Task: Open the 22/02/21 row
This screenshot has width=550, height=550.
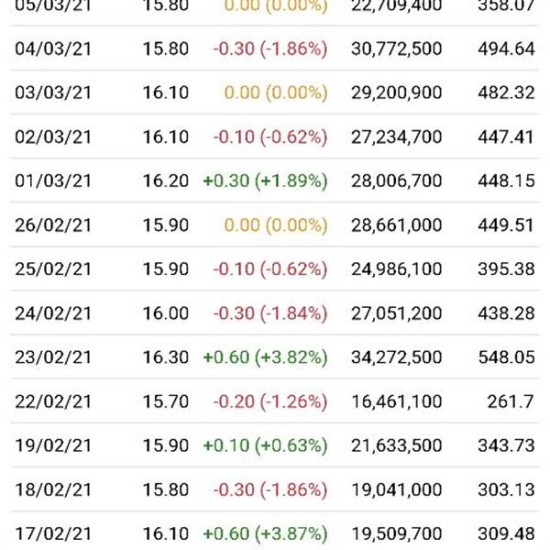Action: [275, 401]
